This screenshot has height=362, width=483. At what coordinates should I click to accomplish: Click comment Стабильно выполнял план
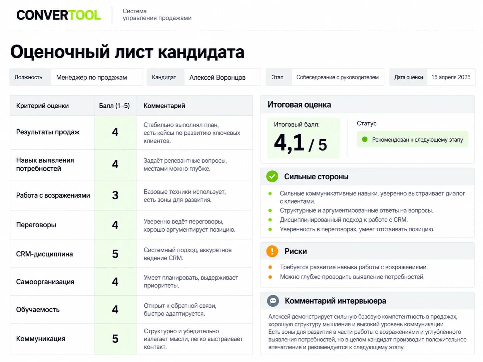pyautogui.click(x=192, y=133)
